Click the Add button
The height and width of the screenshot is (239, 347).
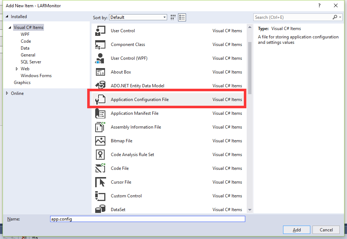(x=296, y=230)
